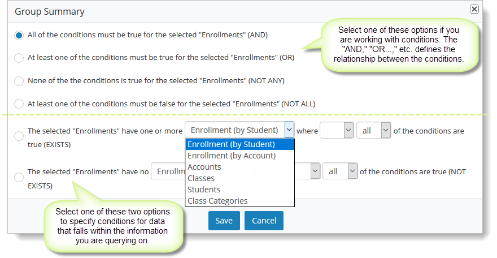The height and width of the screenshot is (258, 497).
Task: Open the empty dropdown after 'where'
Action: 337,131
